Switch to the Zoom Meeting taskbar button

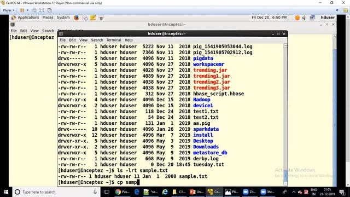coord(267,192)
